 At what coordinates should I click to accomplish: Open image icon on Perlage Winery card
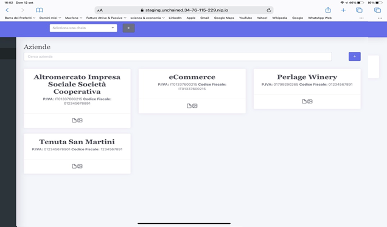coord(310,102)
